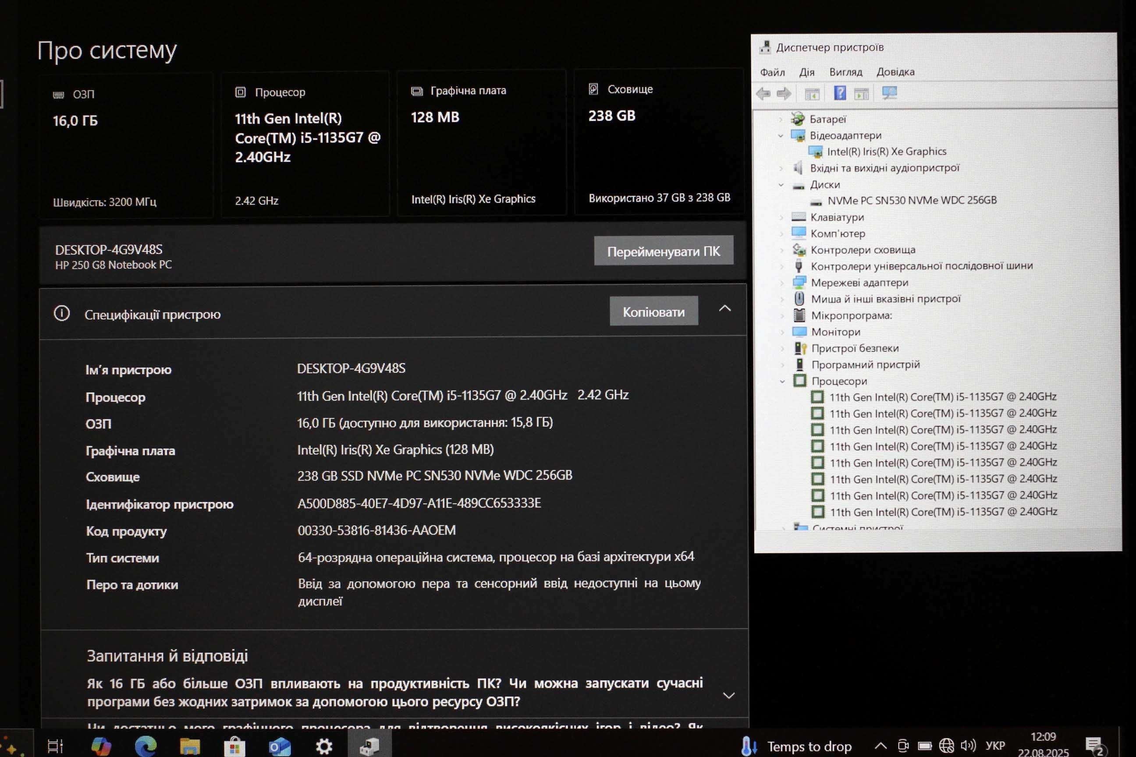Expand the 16 ГБ ОЗП question

728,696
